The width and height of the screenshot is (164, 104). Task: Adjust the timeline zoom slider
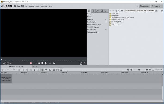tap(139, 70)
